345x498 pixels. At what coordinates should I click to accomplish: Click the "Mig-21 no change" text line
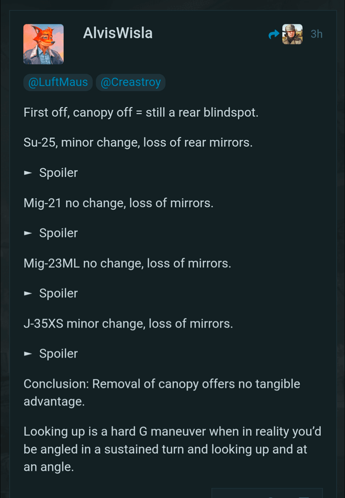[x=118, y=203]
